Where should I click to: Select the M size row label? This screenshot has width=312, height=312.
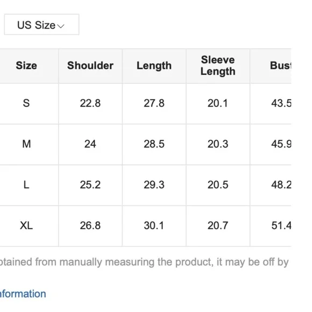coord(26,144)
